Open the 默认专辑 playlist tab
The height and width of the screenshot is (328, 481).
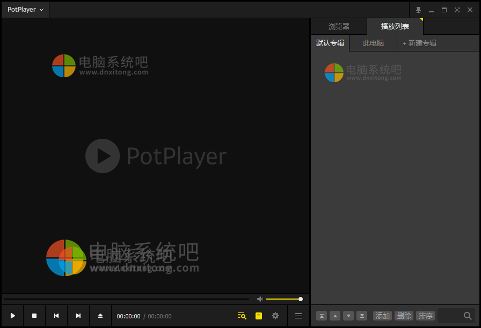tap(330, 43)
